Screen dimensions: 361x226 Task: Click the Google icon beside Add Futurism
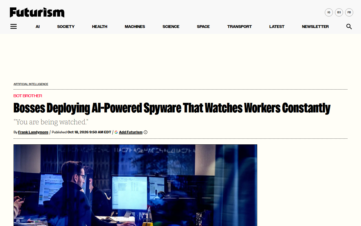(116, 132)
